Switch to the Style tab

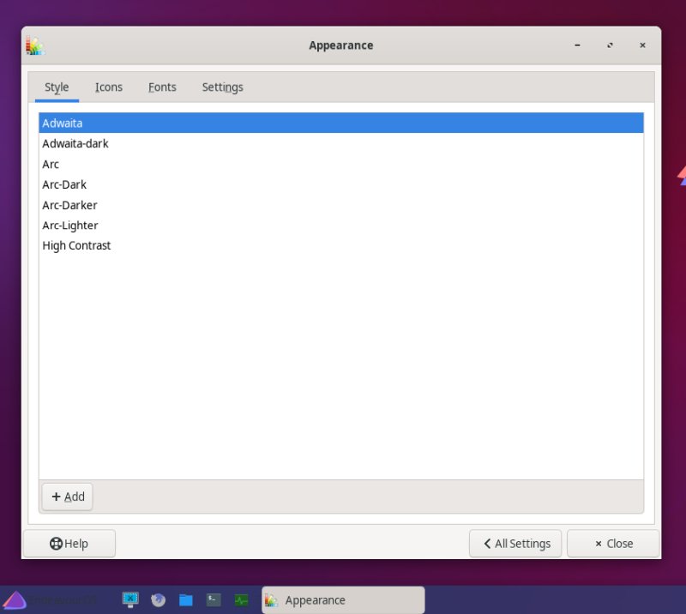pos(57,87)
